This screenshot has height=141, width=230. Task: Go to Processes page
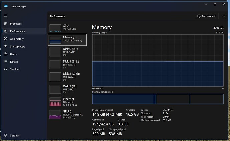(24, 24)
